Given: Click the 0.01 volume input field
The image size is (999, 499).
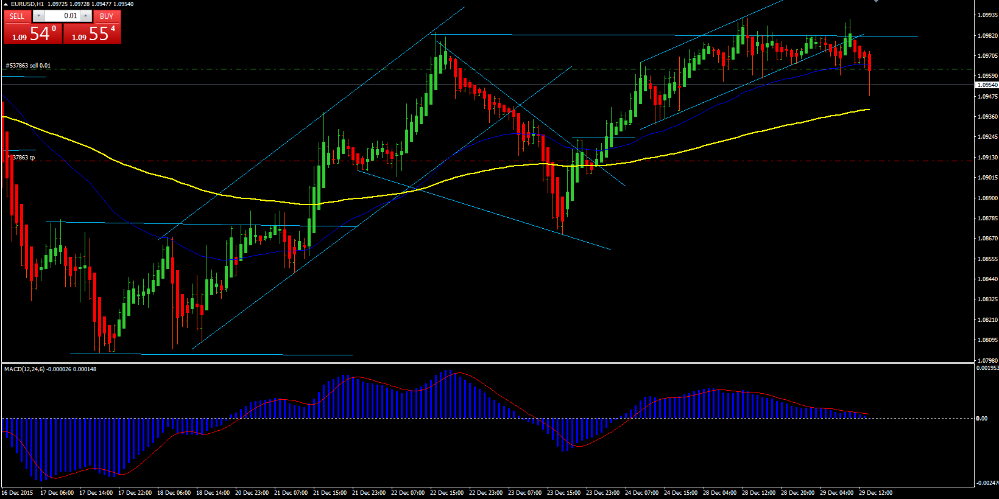Looking at the screenshot, I should [x=62, y=16].
